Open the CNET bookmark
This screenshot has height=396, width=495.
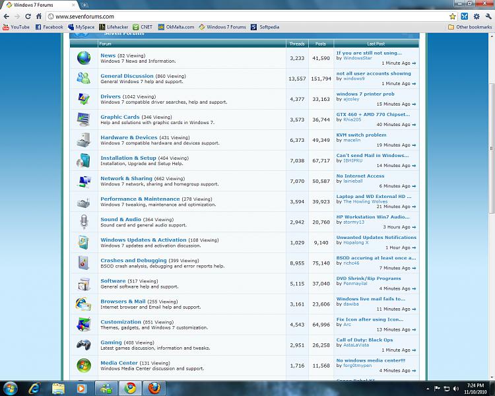143,27
